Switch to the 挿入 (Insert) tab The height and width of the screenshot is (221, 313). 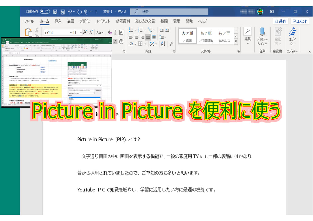coord(58,21)
